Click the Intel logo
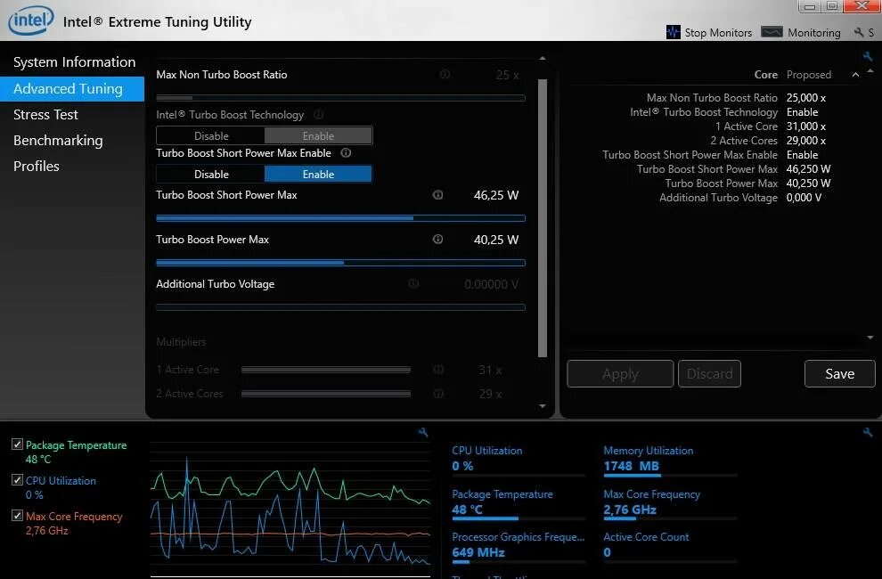This screenshot has width=882, height=579. click(x=31, y=20)
